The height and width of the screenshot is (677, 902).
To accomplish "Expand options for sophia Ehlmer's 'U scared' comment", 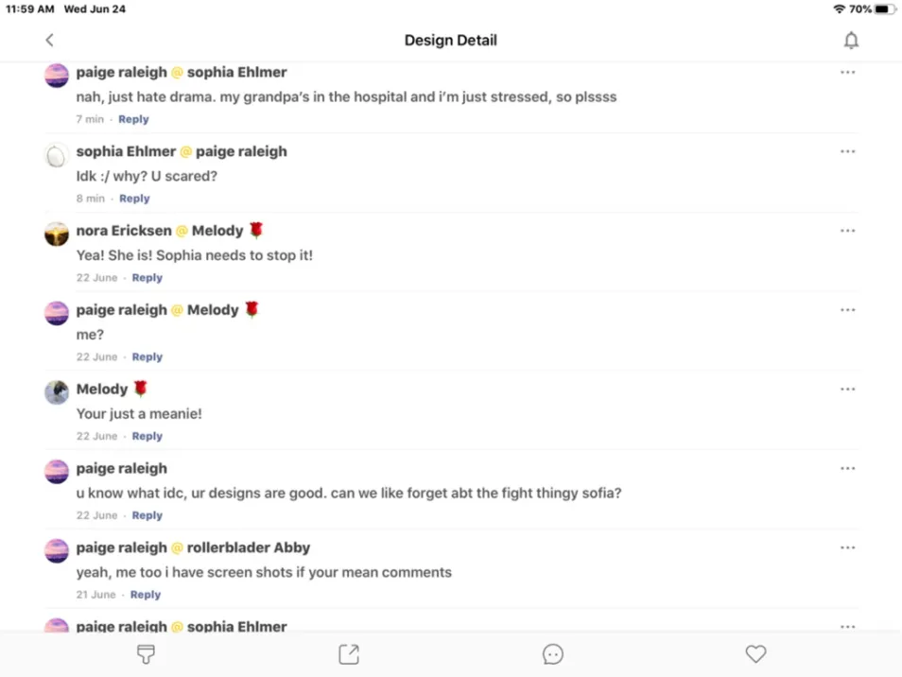I will point(847,151).
